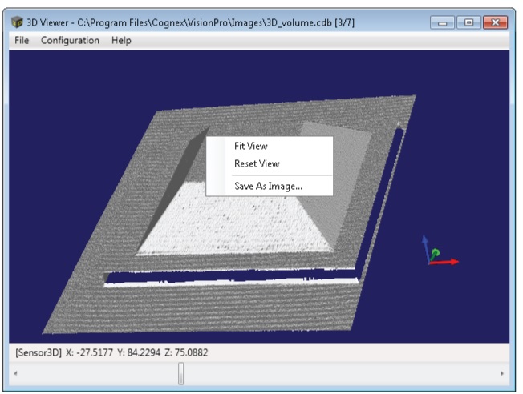
Task: Click the 3D Viewer app icon in title bar
Action: click(x=17, y=22)
